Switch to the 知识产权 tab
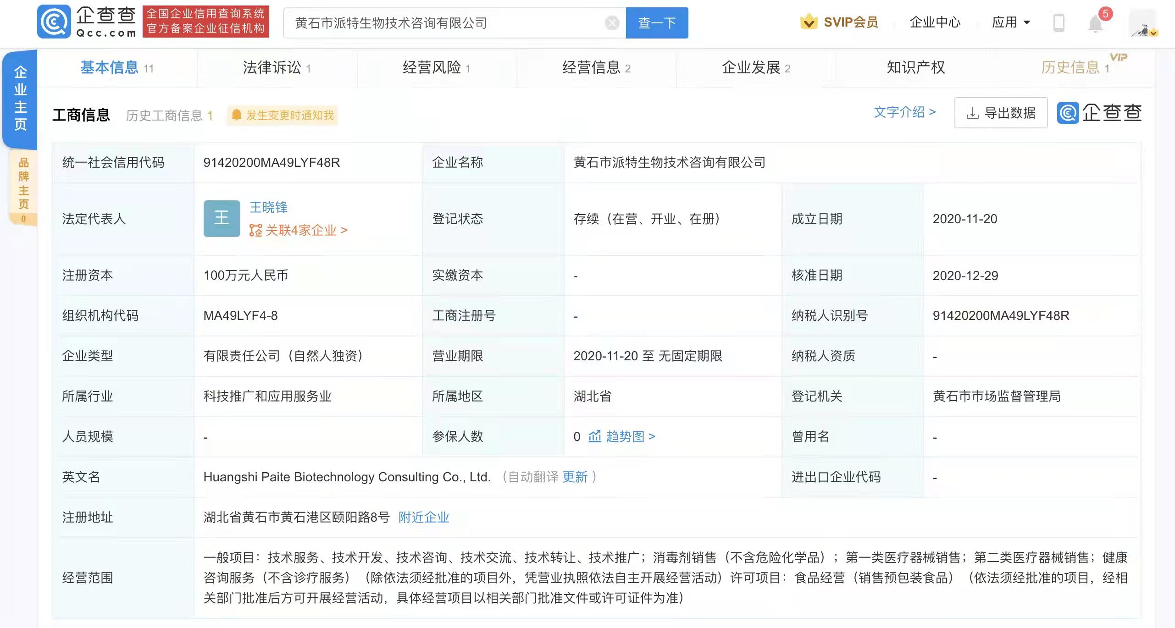This screenshot has width=1175, height=628. (915, 68)
